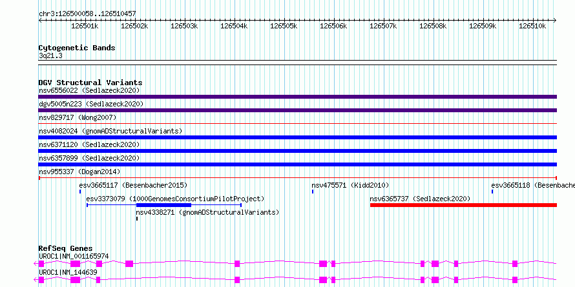Click the 126502k ruler tick label
Image resolution: width=575 pixels, height=287 pixels.
click(134, 26)
